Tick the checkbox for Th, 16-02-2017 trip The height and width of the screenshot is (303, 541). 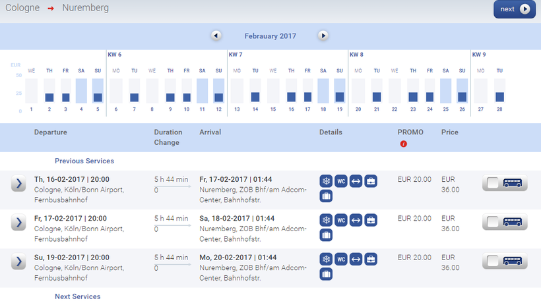click(x=492, y=184)
